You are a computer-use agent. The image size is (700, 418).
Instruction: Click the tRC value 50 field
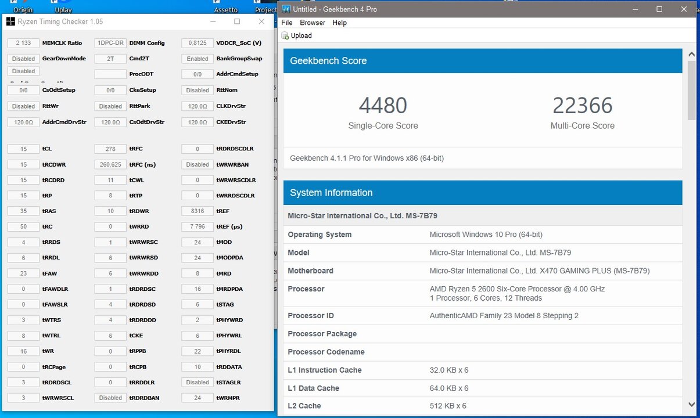pos(23,226)
